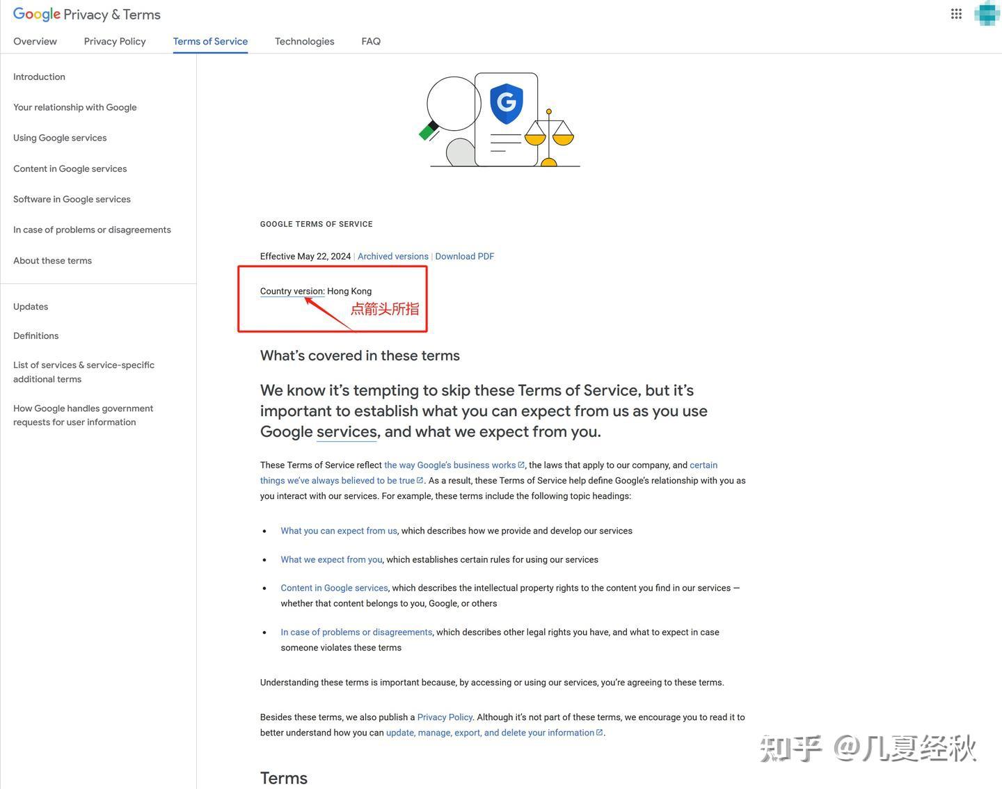This screenshot has width=1002, height=789.
Task: Click the Effective May 22, 2024 text
Action: pos(305,256)
